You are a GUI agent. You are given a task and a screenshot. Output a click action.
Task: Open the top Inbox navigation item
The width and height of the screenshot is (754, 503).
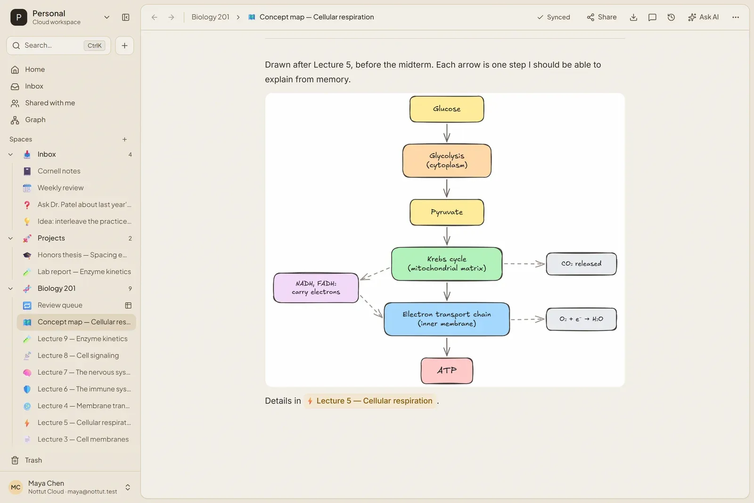click(71, 86)
